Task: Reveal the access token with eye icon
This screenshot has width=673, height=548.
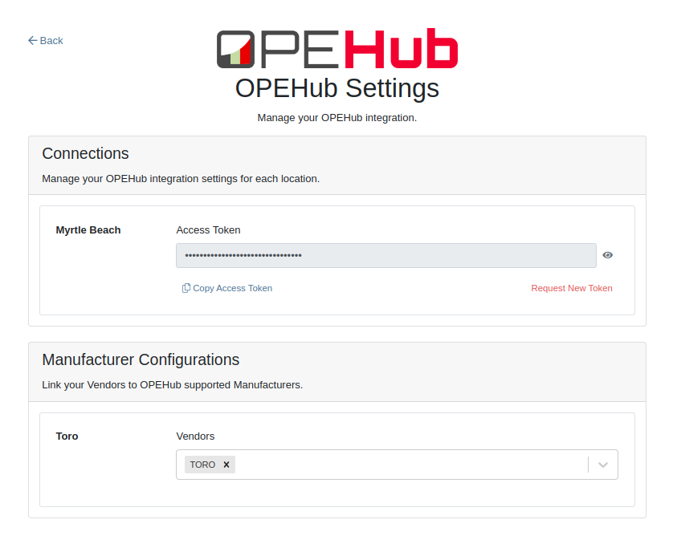Action: (x=607, y=255)
